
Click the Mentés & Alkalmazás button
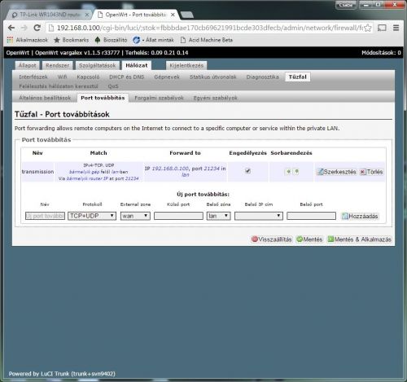[x=360, y=239]
